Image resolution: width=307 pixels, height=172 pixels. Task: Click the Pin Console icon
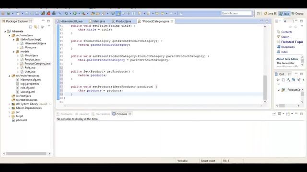coord(274,114)
